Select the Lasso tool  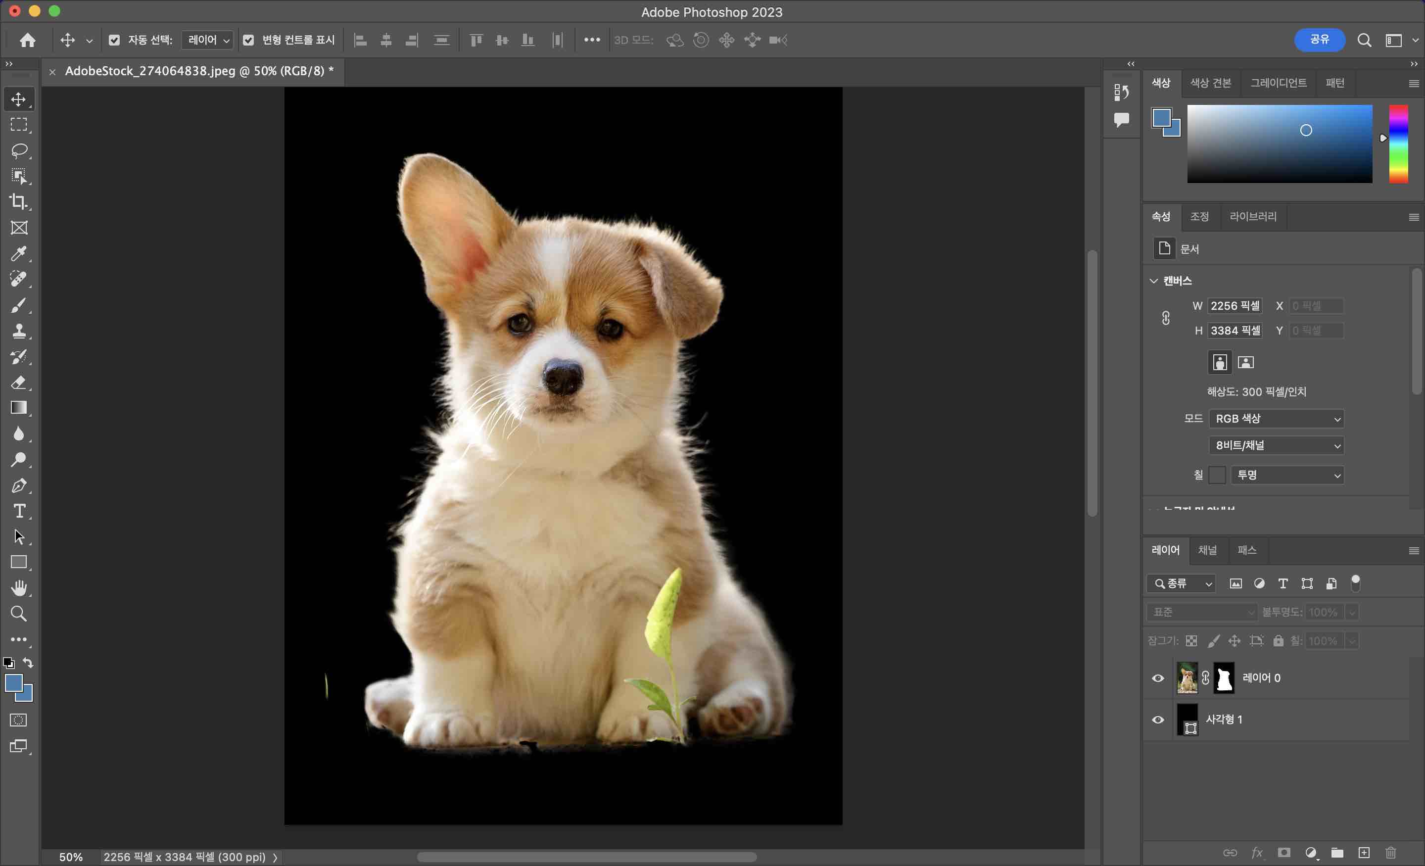18,150
